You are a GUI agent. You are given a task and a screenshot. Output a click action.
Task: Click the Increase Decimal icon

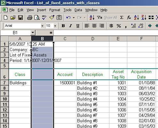coord(133,26)
